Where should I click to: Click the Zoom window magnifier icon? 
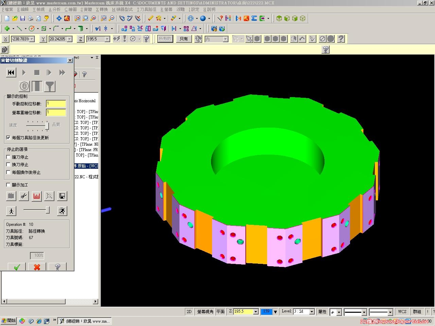(77, 18)
